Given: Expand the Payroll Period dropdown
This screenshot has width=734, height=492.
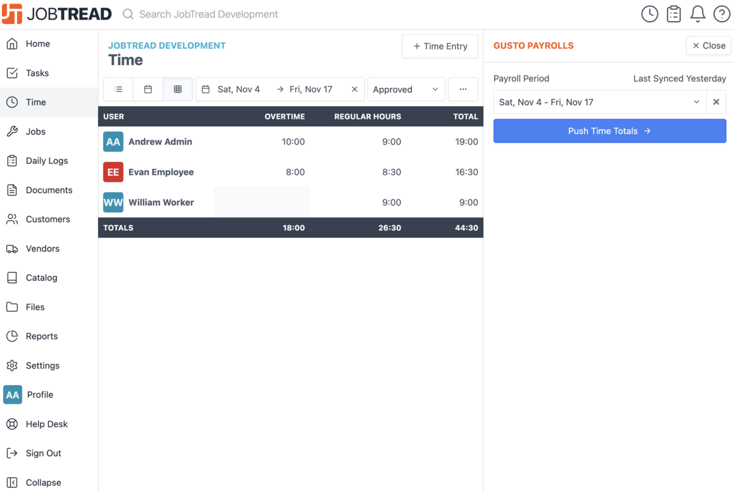Looking at the screenshot, I should click(600, 102).
